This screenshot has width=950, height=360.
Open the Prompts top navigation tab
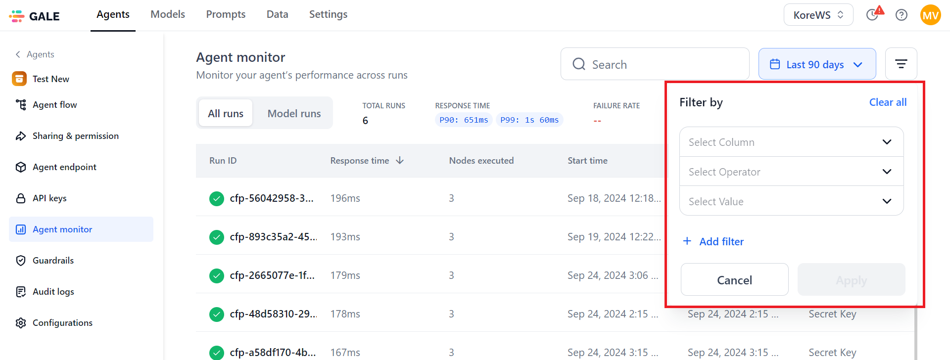(226, 14)
